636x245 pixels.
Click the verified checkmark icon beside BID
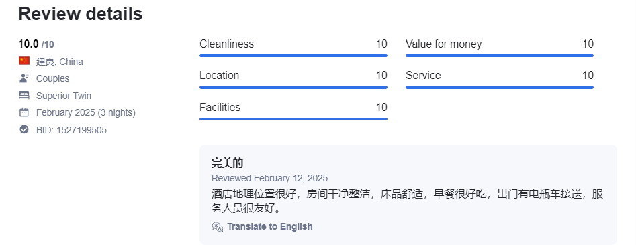24,129
